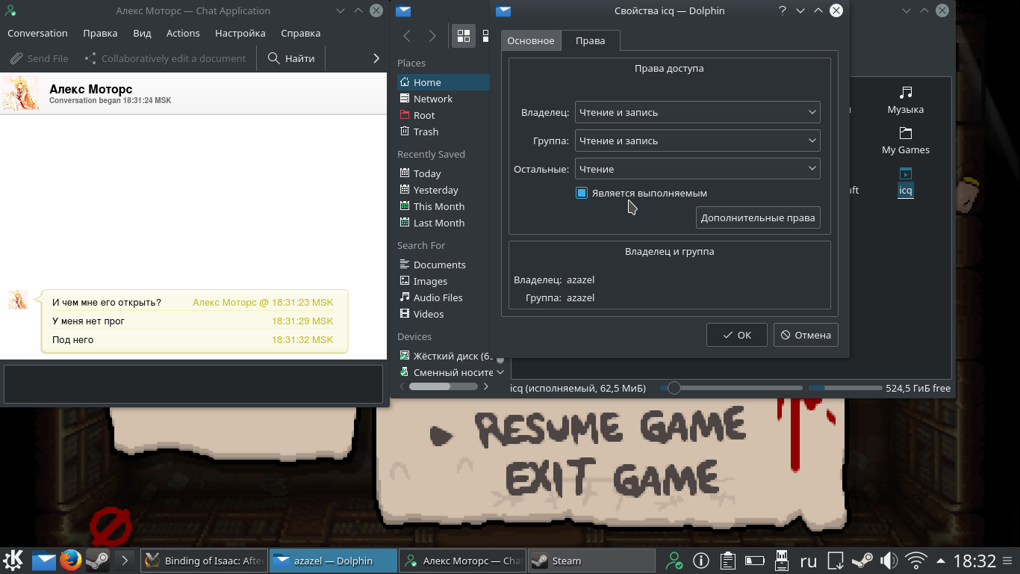Switch to the 'Steam' taskbar window entry
The height and width of the screenshot is (574, 1020).
591,561
